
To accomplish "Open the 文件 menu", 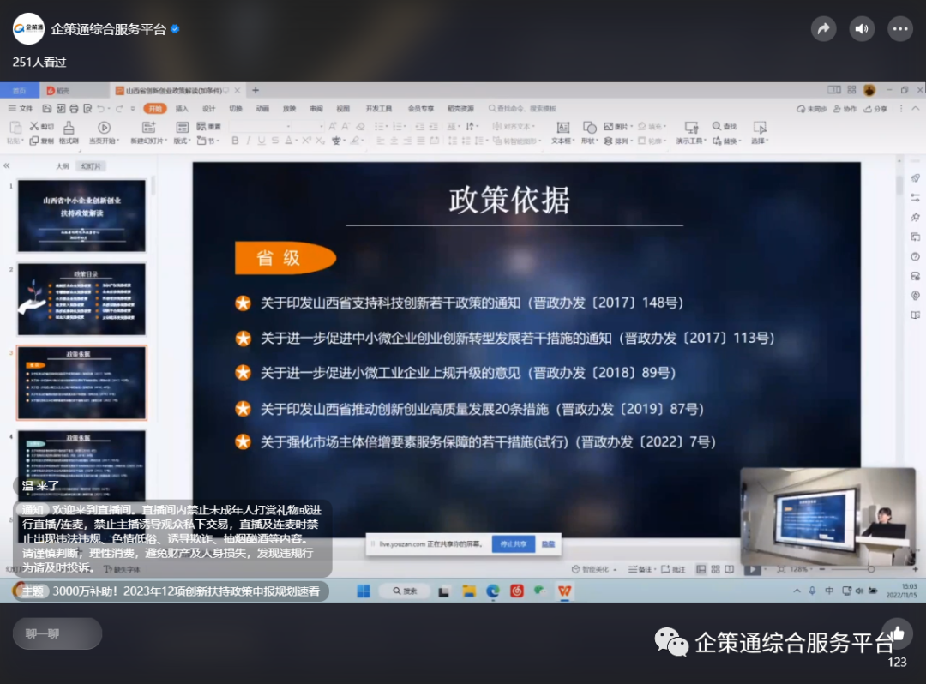I will (x=21, y=109).
